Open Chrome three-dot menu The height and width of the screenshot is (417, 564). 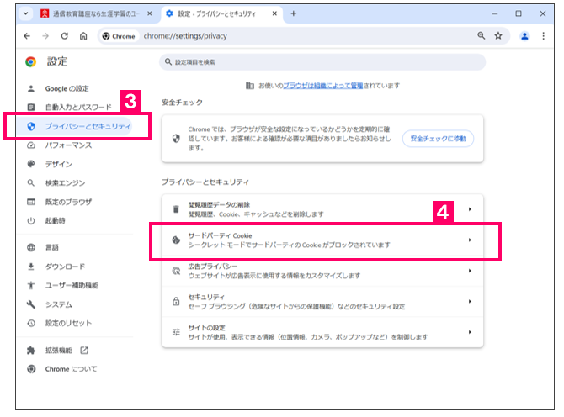544,36
